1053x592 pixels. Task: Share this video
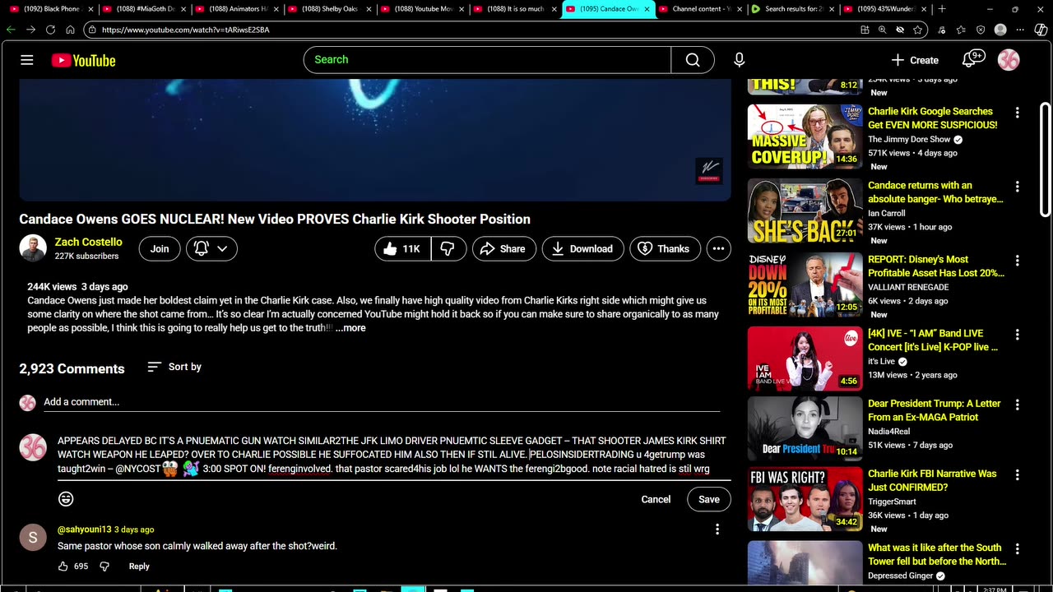pyautogui.click(x=503, y=248)
